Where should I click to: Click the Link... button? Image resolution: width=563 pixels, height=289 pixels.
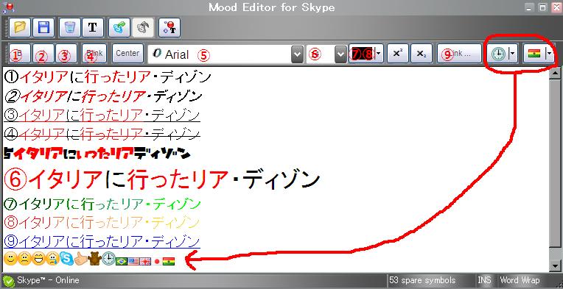tap(459, 54)
